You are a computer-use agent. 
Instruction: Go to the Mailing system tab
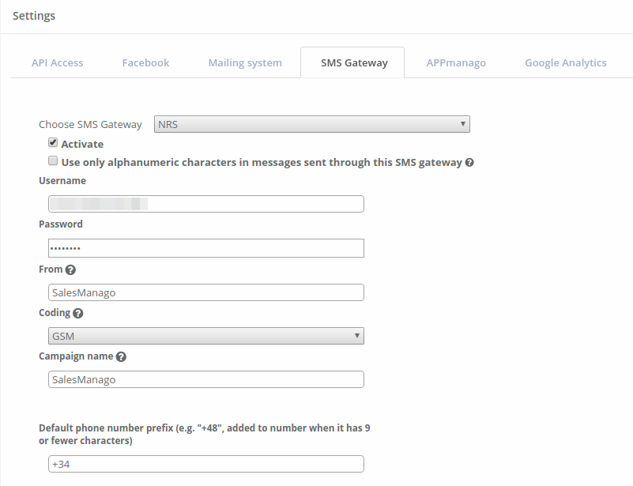(245, 62)
